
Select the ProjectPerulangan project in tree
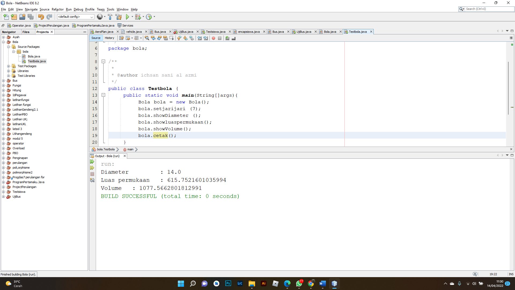24,187
